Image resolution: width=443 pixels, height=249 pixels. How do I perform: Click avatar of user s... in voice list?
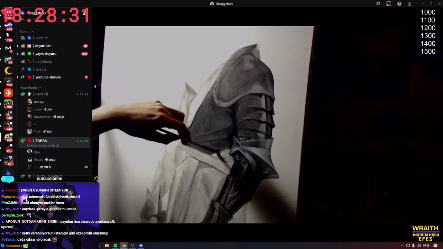point(29,124)
